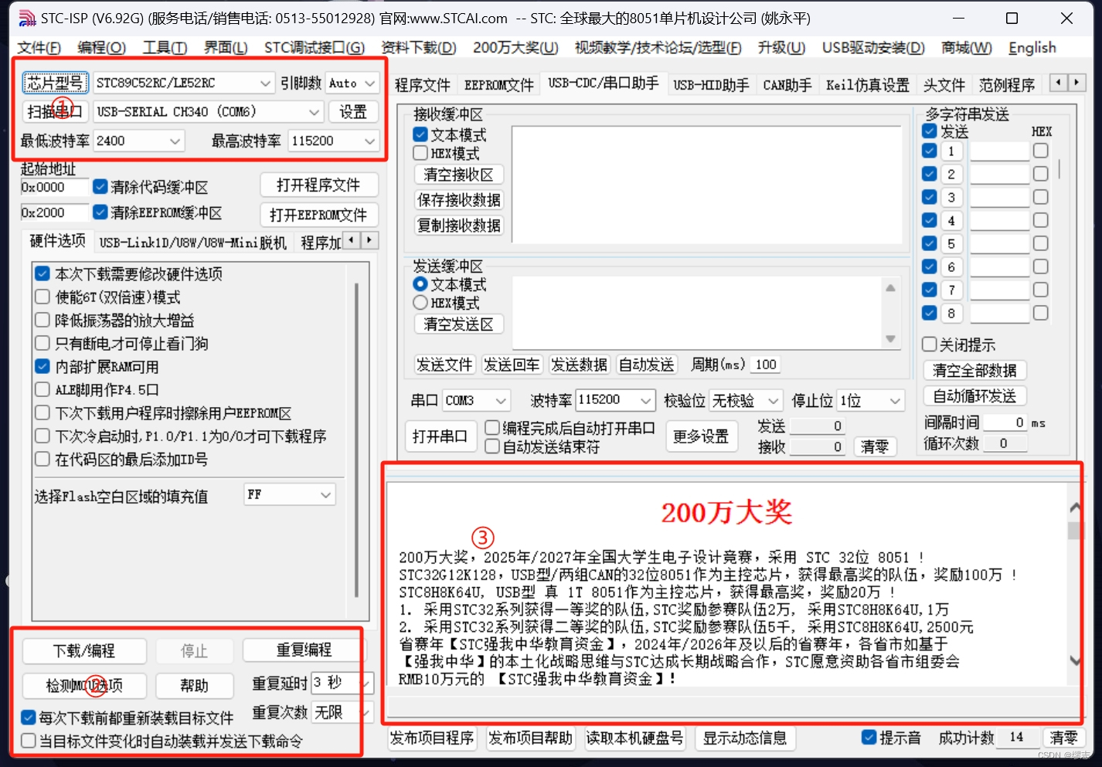Click 清空接收区 button
The image size is (1102, 767).
pos(459,175)
